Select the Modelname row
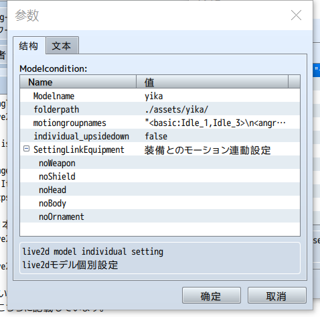 pyautogui.click(x=160, y=96)
